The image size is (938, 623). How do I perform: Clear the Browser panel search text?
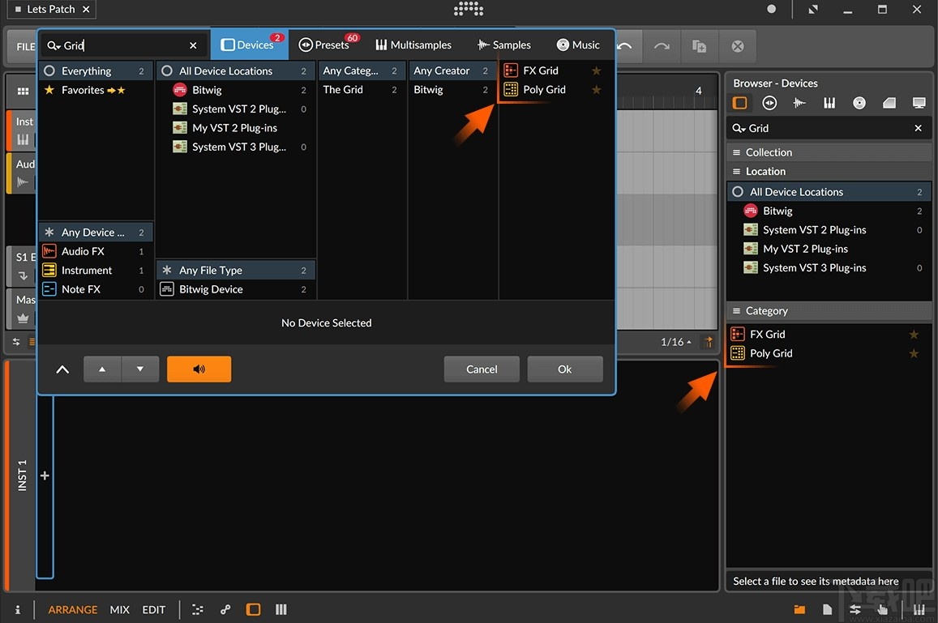(x=919, y=128)
